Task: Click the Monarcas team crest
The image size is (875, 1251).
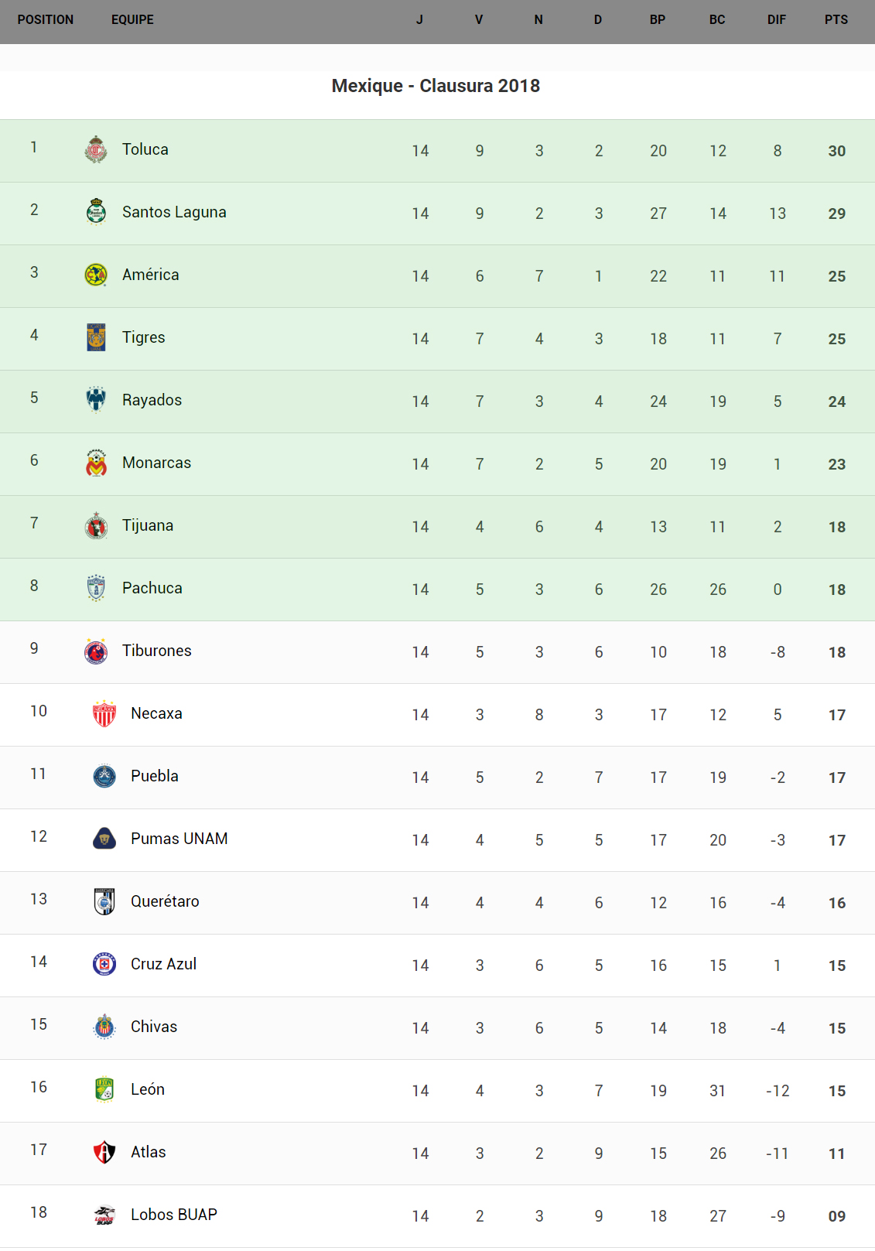Action: [x=96, y=463]
